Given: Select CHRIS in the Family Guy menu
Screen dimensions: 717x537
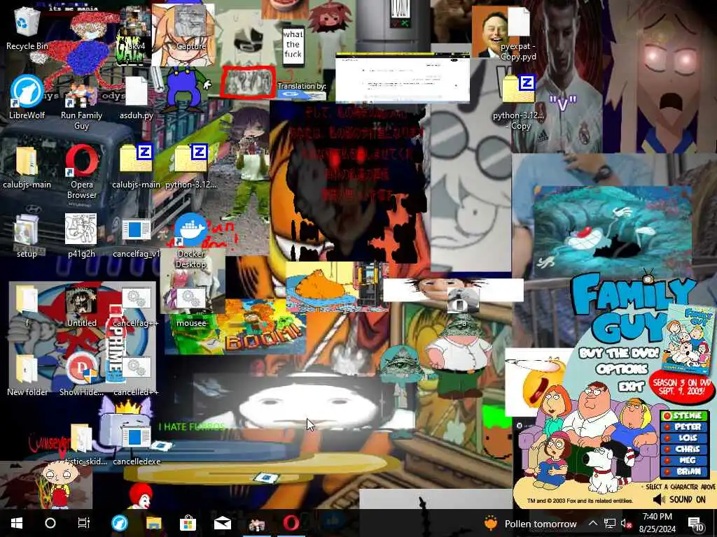Looking at the screenshot, I should [684, 449].
